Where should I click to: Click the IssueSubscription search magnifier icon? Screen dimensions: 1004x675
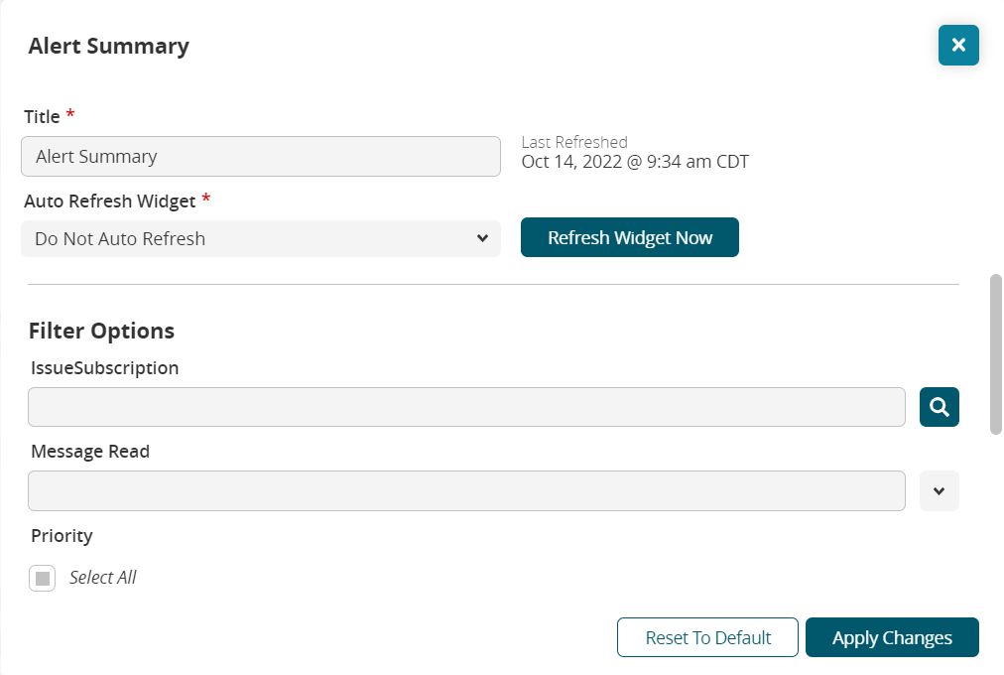(939, 407)
